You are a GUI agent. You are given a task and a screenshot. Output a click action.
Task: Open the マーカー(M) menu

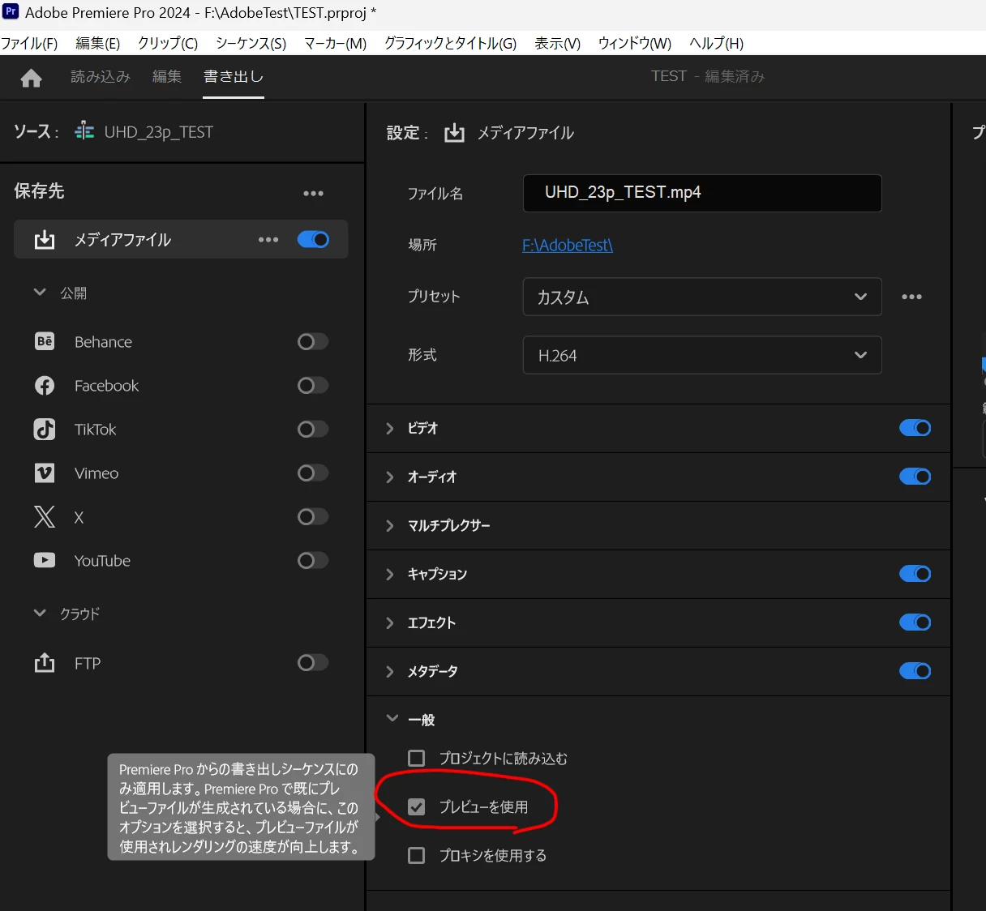click(x=336, y=43)
